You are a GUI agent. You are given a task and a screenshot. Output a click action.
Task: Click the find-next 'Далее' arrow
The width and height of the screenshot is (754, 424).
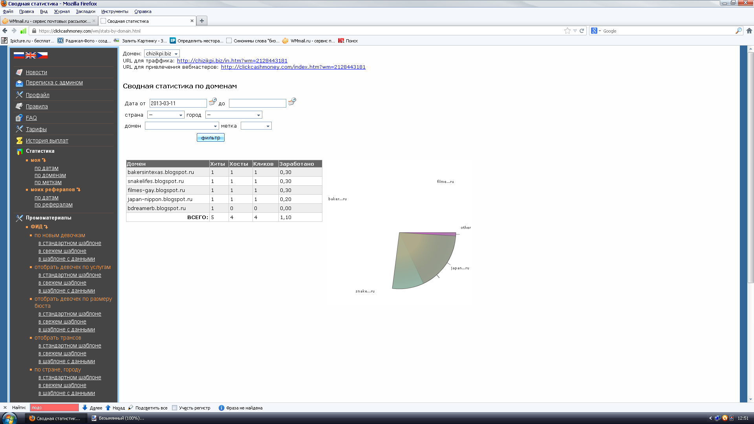85,408
